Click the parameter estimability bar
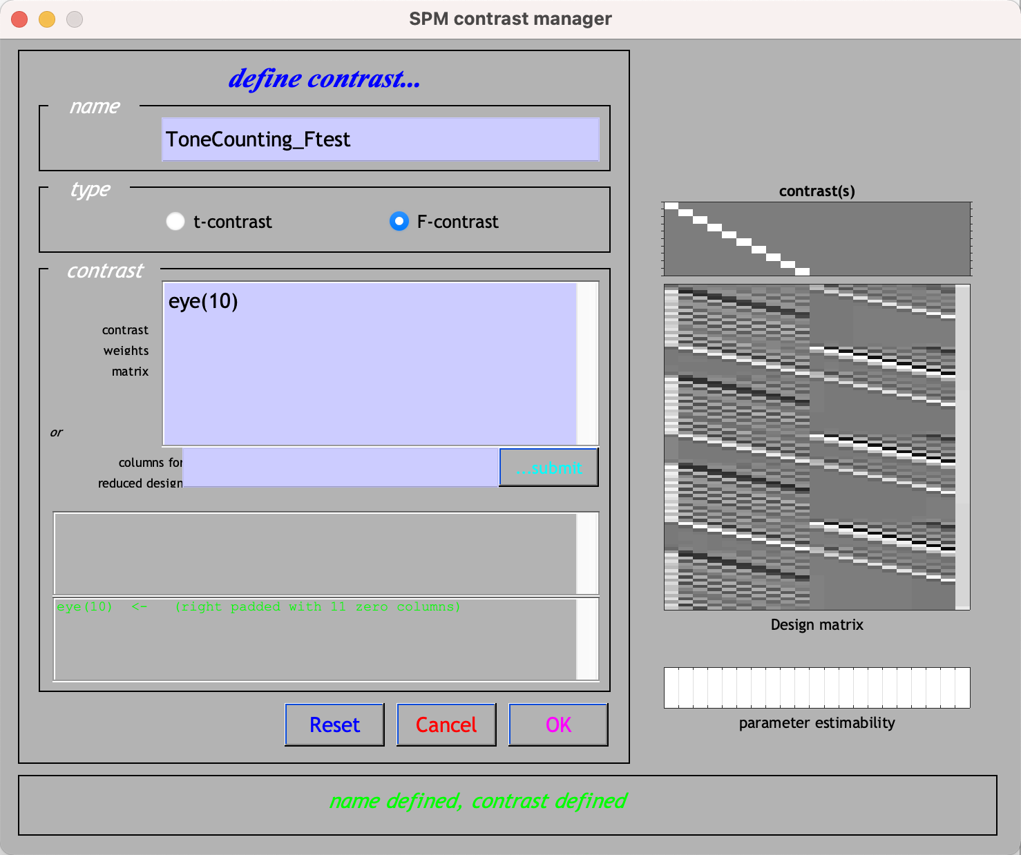Viewport: 1021px width, 855px height. [817, 688]
